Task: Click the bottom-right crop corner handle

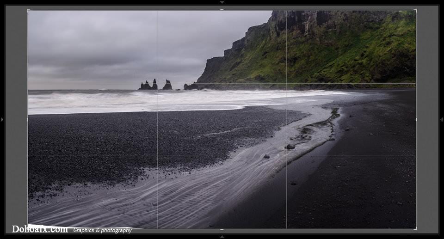Action: click(x=415, y=228)
